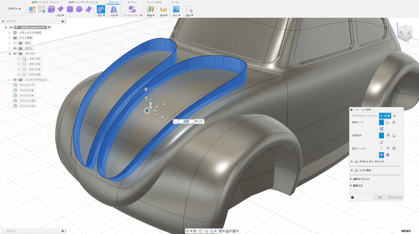
Task: Collapse the スケッチ folder node
Action: [x=9, y=53]
